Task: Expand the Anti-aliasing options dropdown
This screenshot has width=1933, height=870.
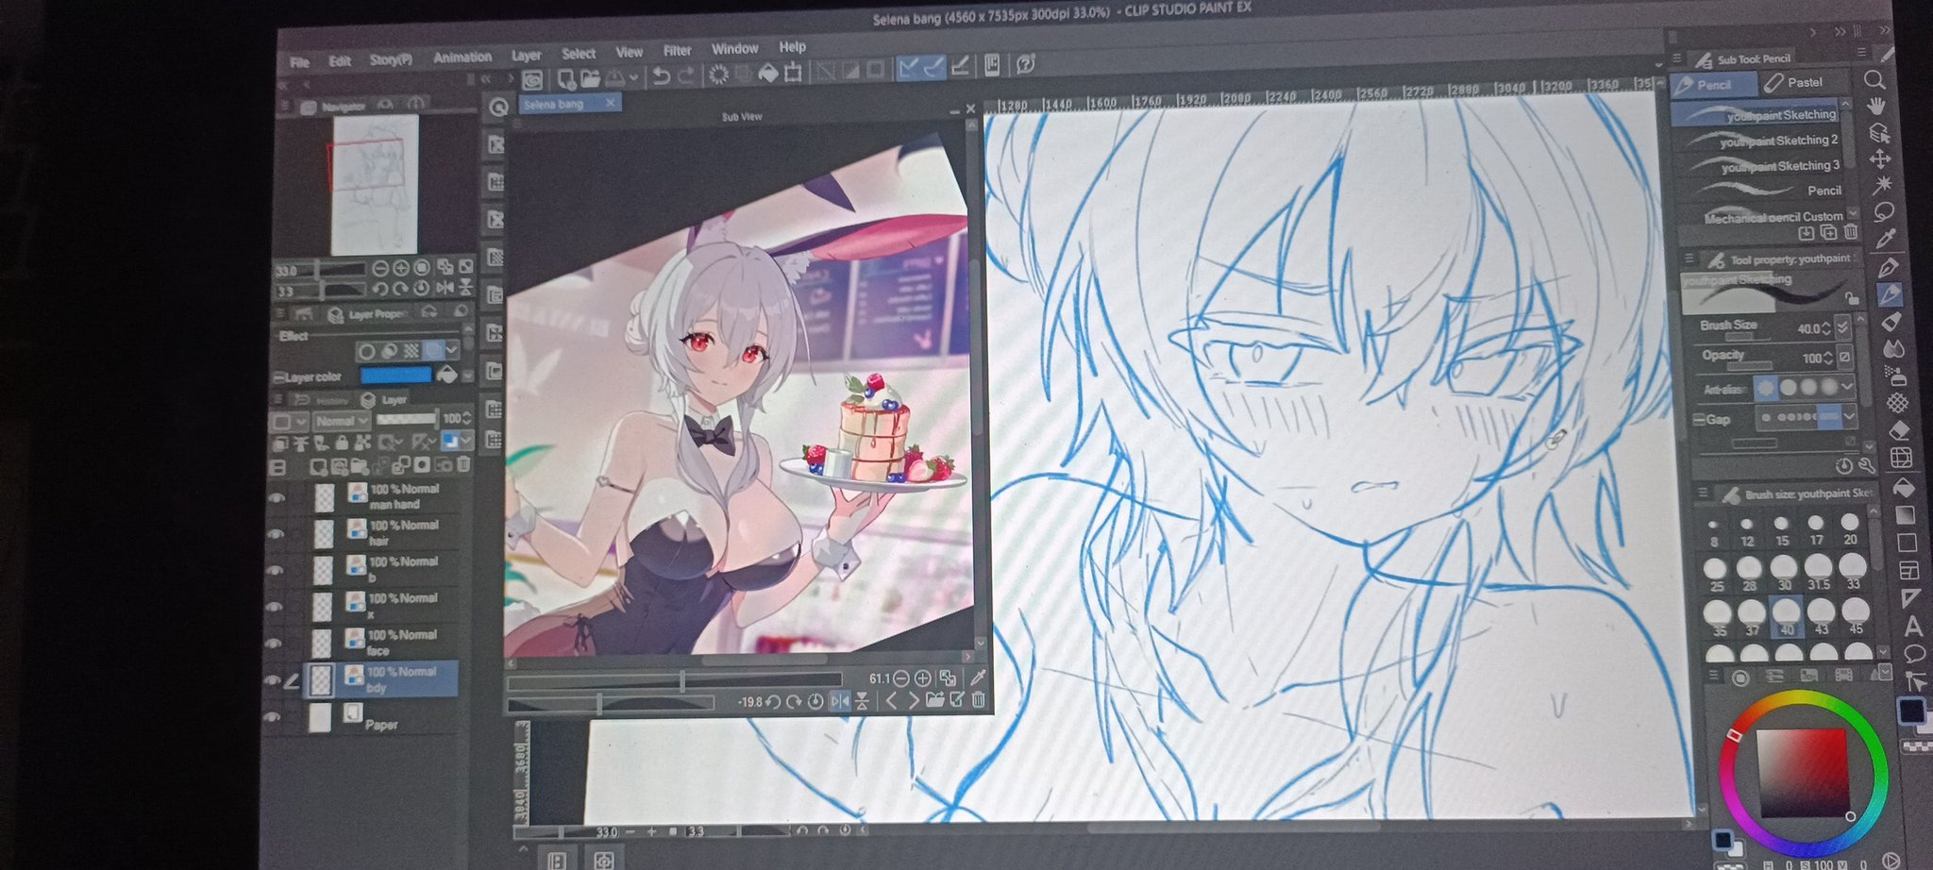Action: (x=1847, y=387)
